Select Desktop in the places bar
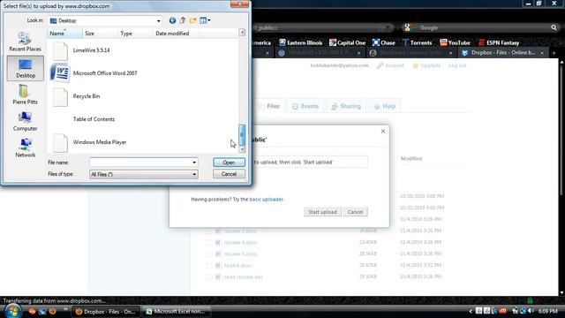Screen dimensions: 565x318 click(x=26, y=68)
